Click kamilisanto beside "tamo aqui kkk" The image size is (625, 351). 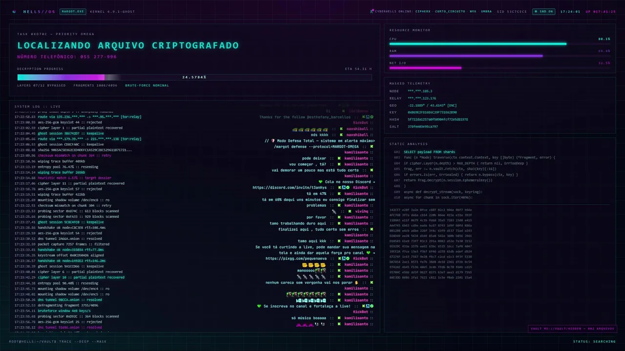click(x=356, y=241)
